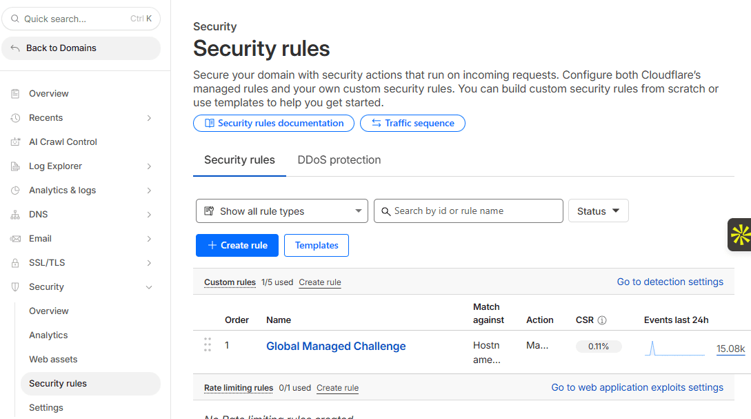
Task: Click the CSR info tooltip icon
Action: point(603,320)
